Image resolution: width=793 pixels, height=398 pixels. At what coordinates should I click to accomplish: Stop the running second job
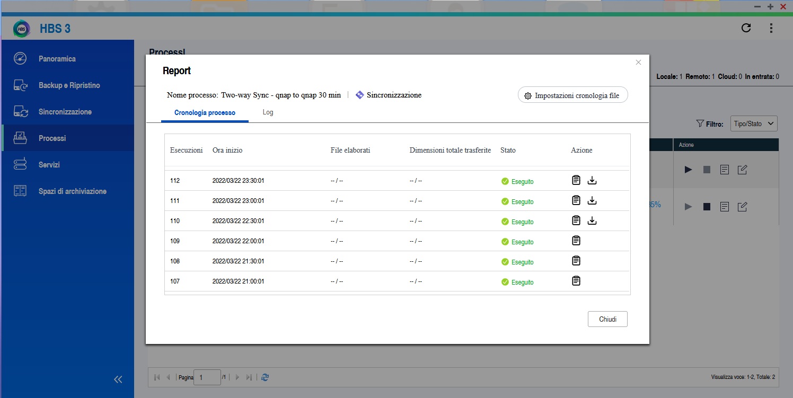pos(707,207)
